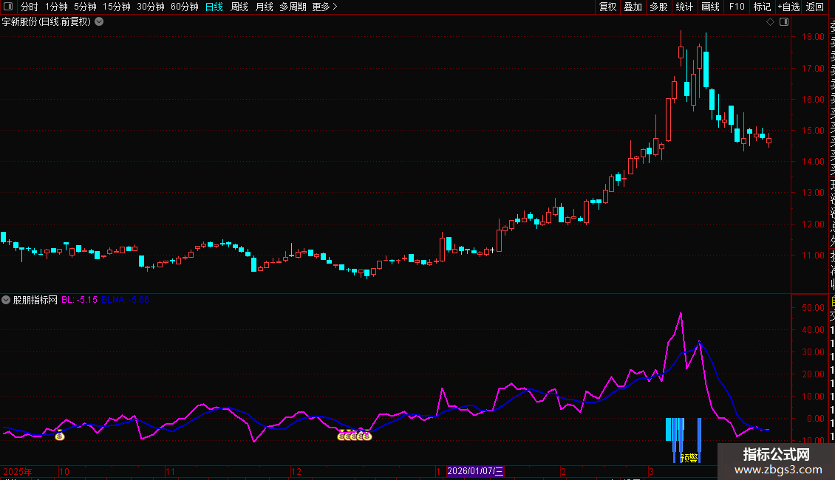835x480 pixels.
Task: Toggle the left sidebar panel icon
Action: coord(8,7)
